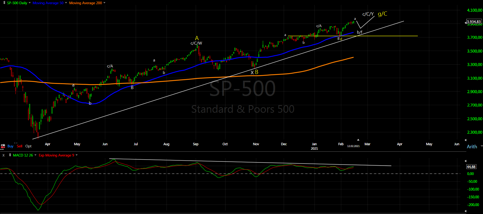The image size is (483, 214).
Task: Click the -100,00 MACD axis label
Action: [473, 189]
